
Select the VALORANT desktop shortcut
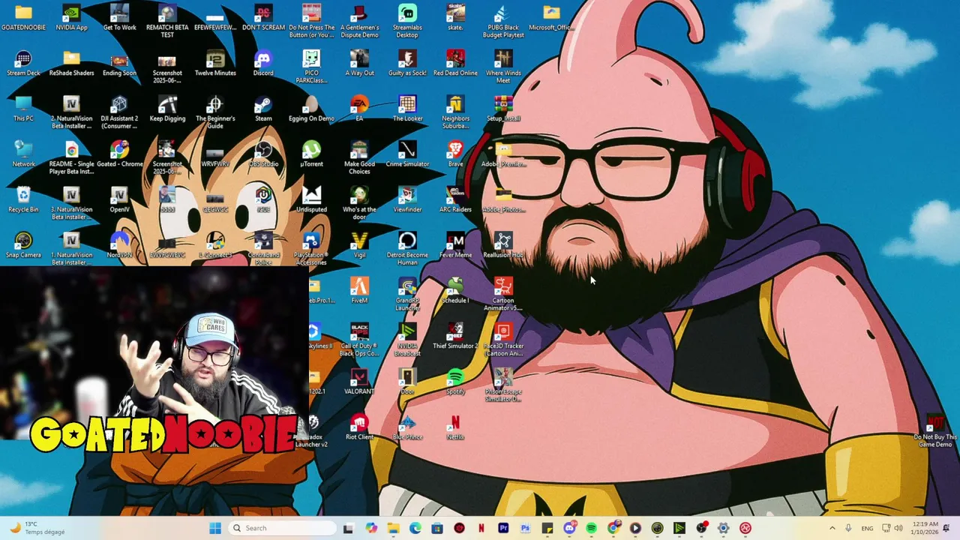coord(359,382)
